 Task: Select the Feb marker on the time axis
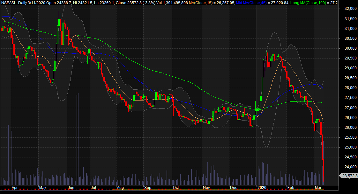pyautogui.click(x=291, y=188)
